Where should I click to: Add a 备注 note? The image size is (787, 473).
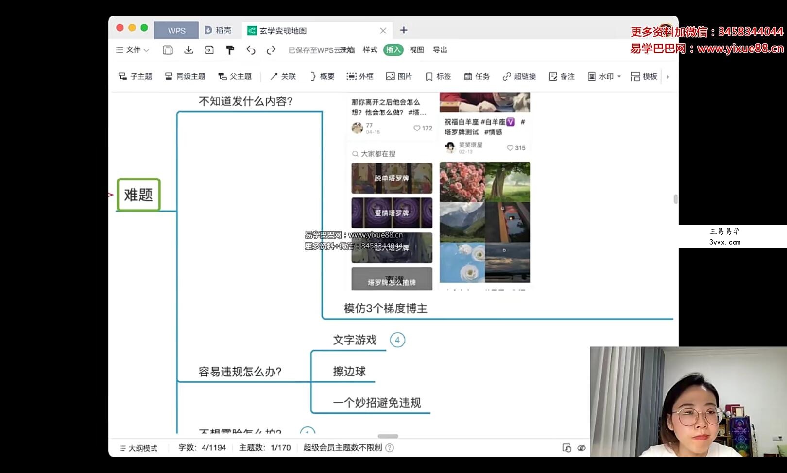point(562,76)
